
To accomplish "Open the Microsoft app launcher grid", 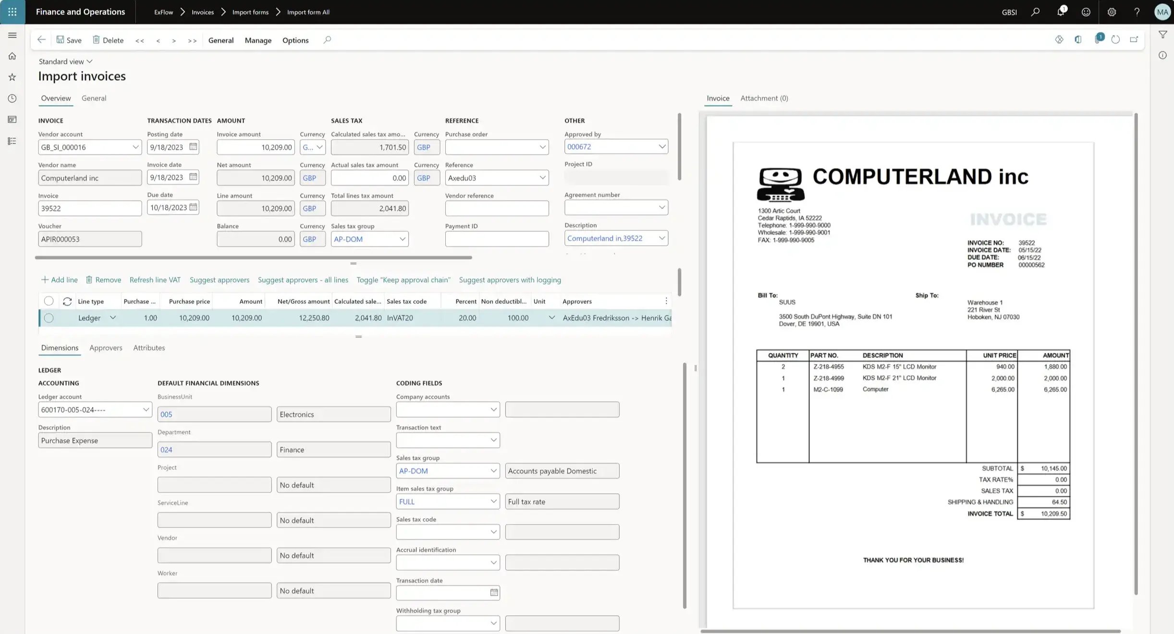I will (12, 12).
